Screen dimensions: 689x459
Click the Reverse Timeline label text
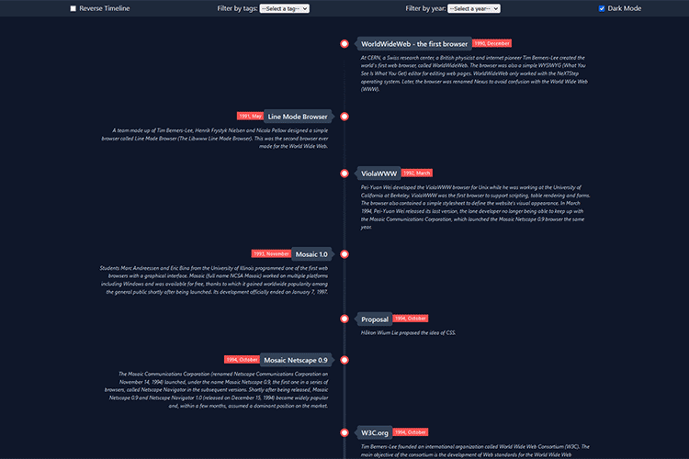[104, 8]
